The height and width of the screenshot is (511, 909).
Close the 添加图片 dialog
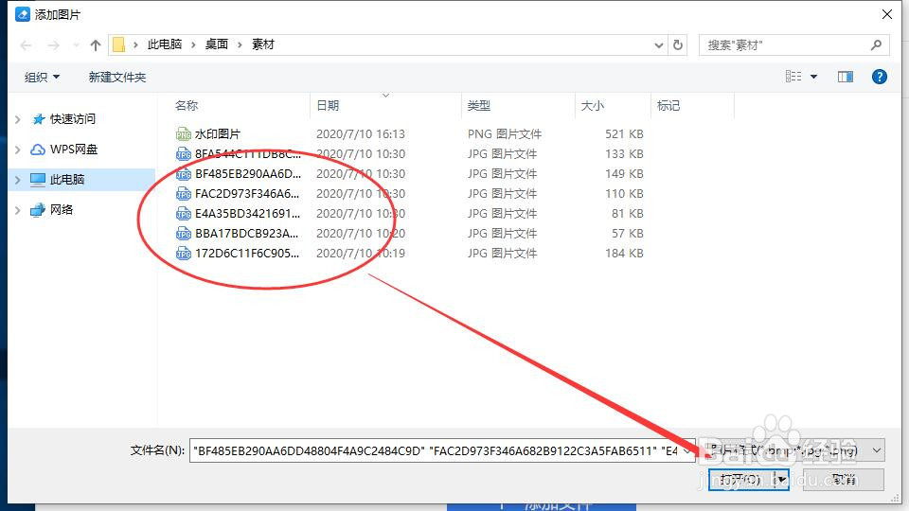[887, 14]
